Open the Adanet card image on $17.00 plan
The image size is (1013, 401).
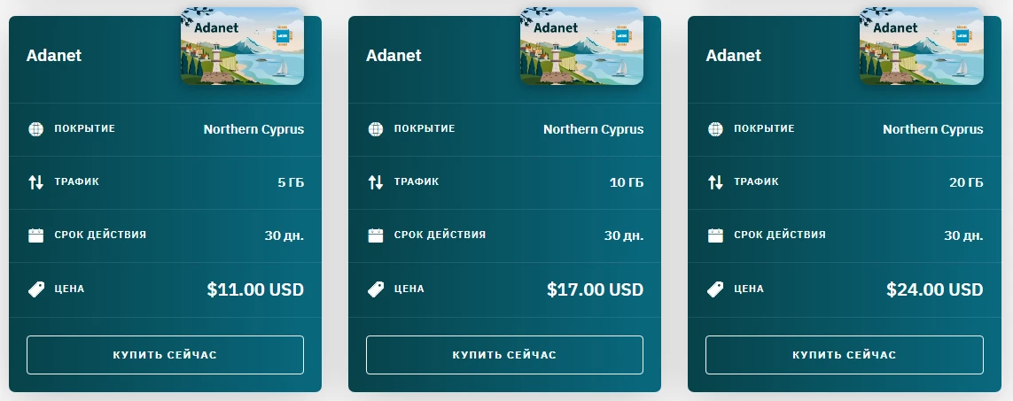point(581,47)
